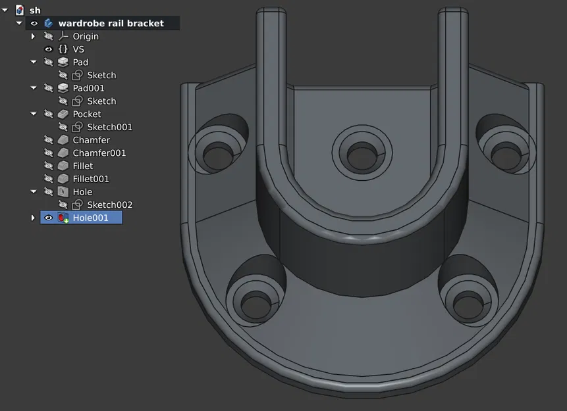Screen dimensions: 567x411
Task: Show the hidden Fillet001 feature
Action: 49,179
